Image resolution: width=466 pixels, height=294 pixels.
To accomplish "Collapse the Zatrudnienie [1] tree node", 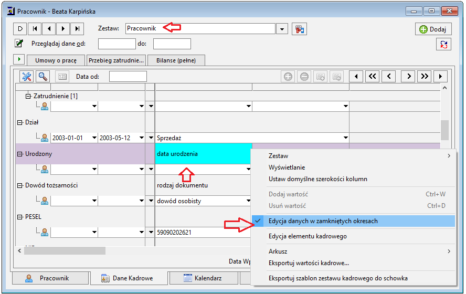I will [28, 96].
